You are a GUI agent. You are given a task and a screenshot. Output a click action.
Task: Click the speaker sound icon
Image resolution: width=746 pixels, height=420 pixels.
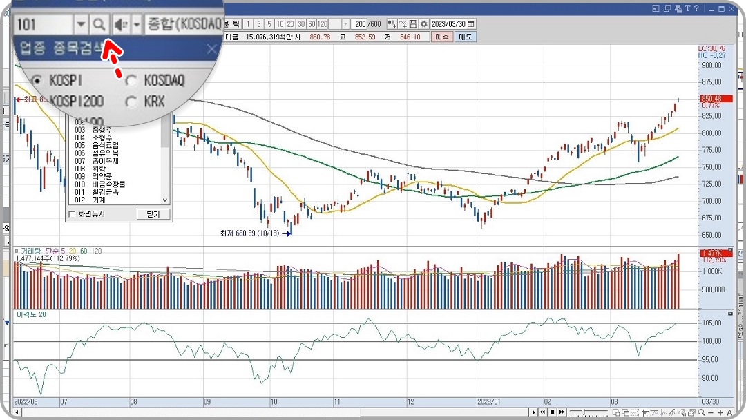[121, 23]
